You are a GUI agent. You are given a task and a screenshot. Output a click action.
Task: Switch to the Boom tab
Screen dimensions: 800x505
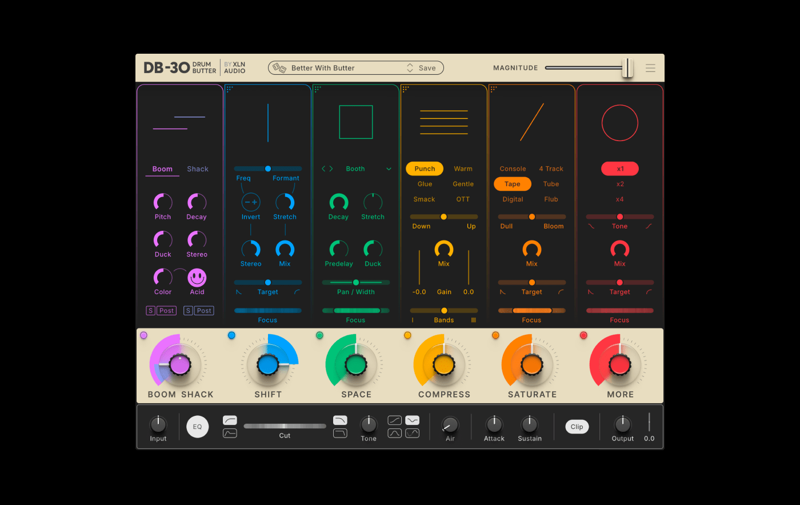(x=162, y=169)
